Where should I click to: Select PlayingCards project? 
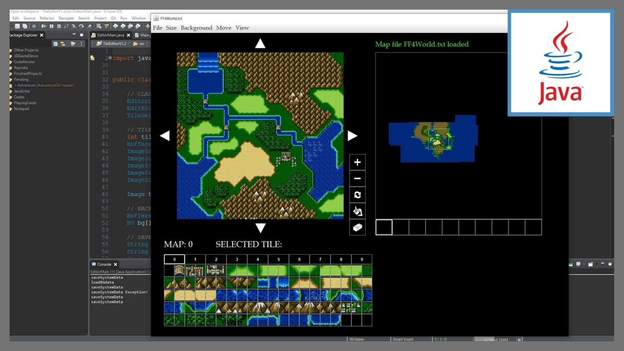(25, 103)
